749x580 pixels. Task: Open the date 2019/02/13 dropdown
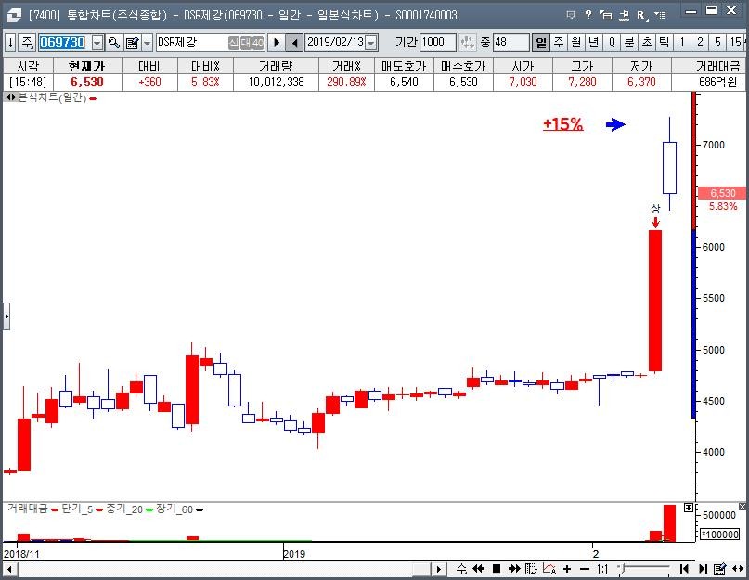point(371,43)
